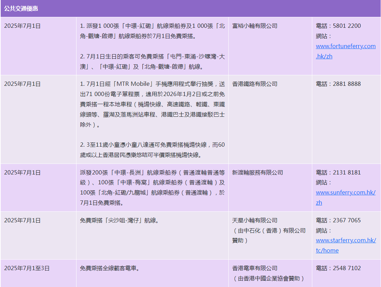Click the Star Ferry phone number 2367 7065
This screenshot has height=287, width=381.
pyautogui.click(x=347, y=221)
